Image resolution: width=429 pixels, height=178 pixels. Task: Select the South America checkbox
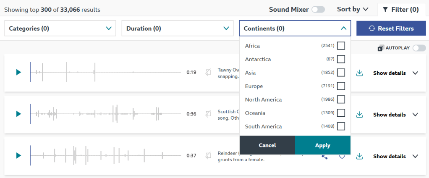[x=341, y=126]
